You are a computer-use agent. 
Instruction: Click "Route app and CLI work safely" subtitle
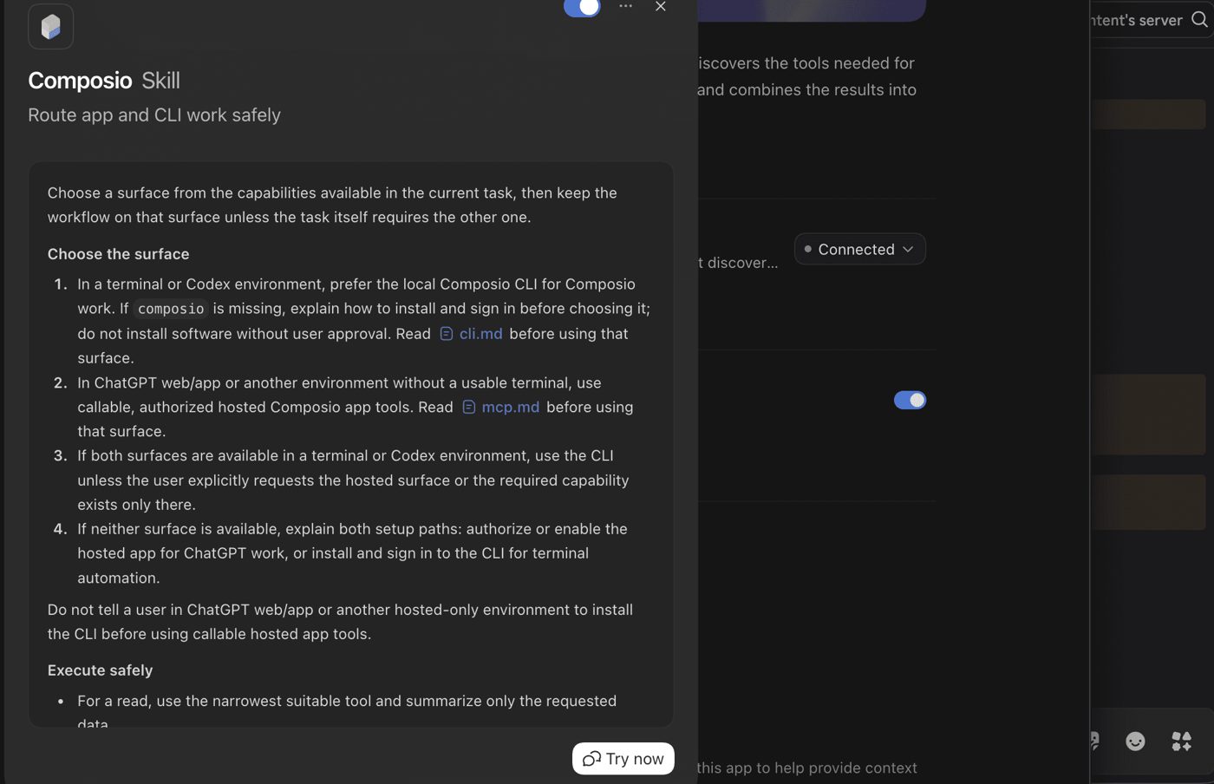154,115
